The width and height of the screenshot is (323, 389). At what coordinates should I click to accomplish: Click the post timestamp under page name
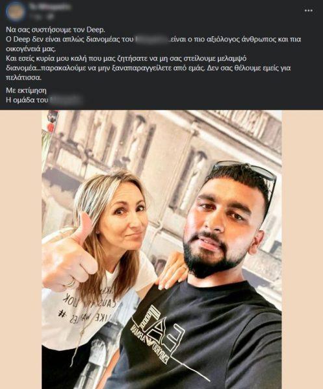tap(37, 16)
